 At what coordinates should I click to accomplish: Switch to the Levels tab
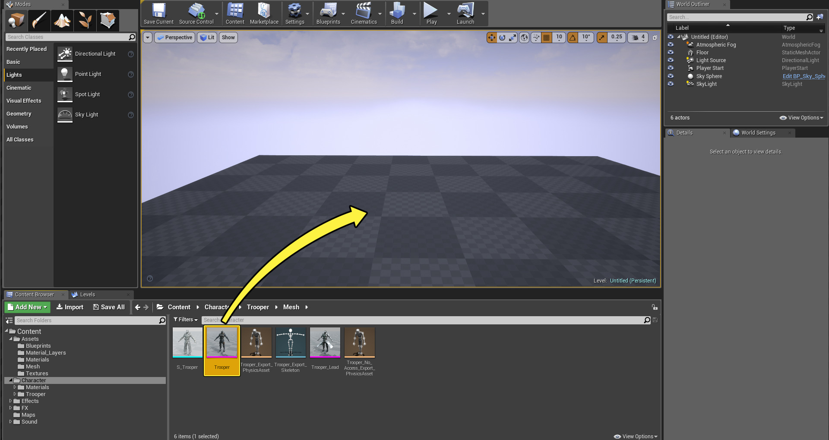(x=87, y=295)
